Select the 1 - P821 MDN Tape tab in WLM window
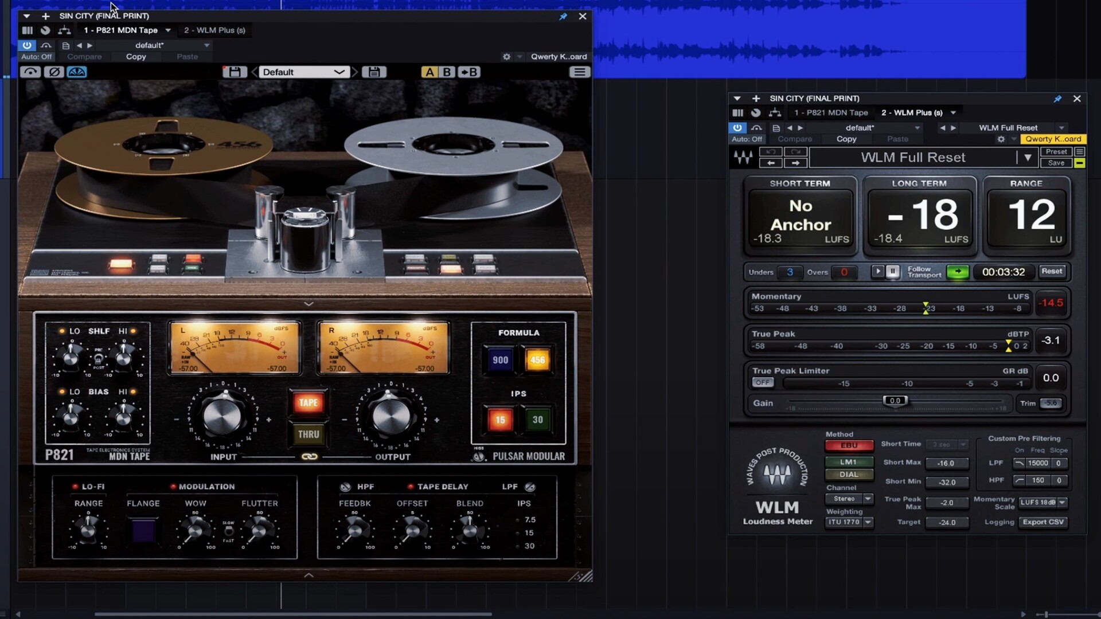Image resolution: width=1101 pixels, height=619 pixels. (x=831, y=113)
